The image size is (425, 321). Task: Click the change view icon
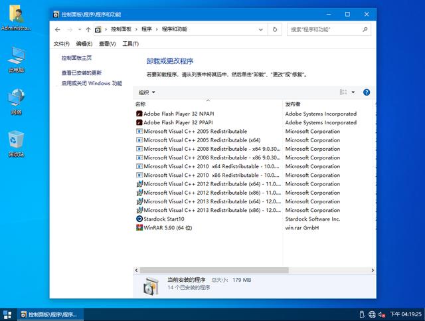tap(343, 92)
